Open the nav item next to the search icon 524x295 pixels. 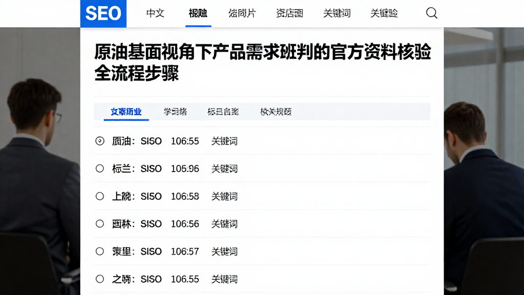[x=384, y=13]
